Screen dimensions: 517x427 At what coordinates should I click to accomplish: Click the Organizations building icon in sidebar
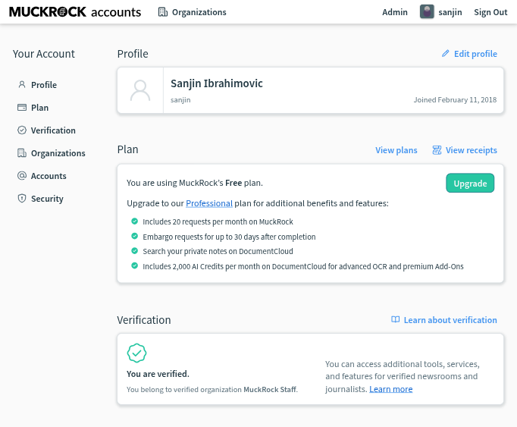(22, 153)
